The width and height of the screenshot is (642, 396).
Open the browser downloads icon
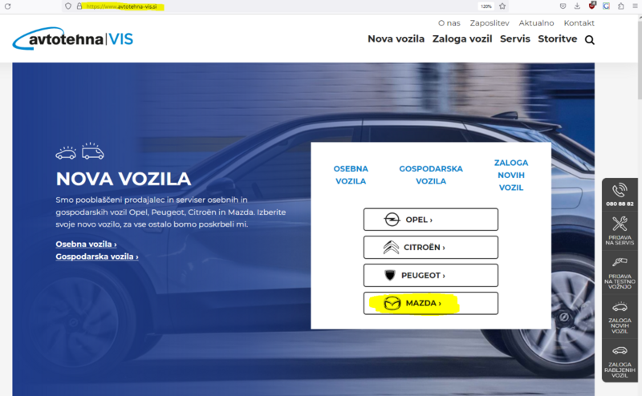[x=577, y=6]
